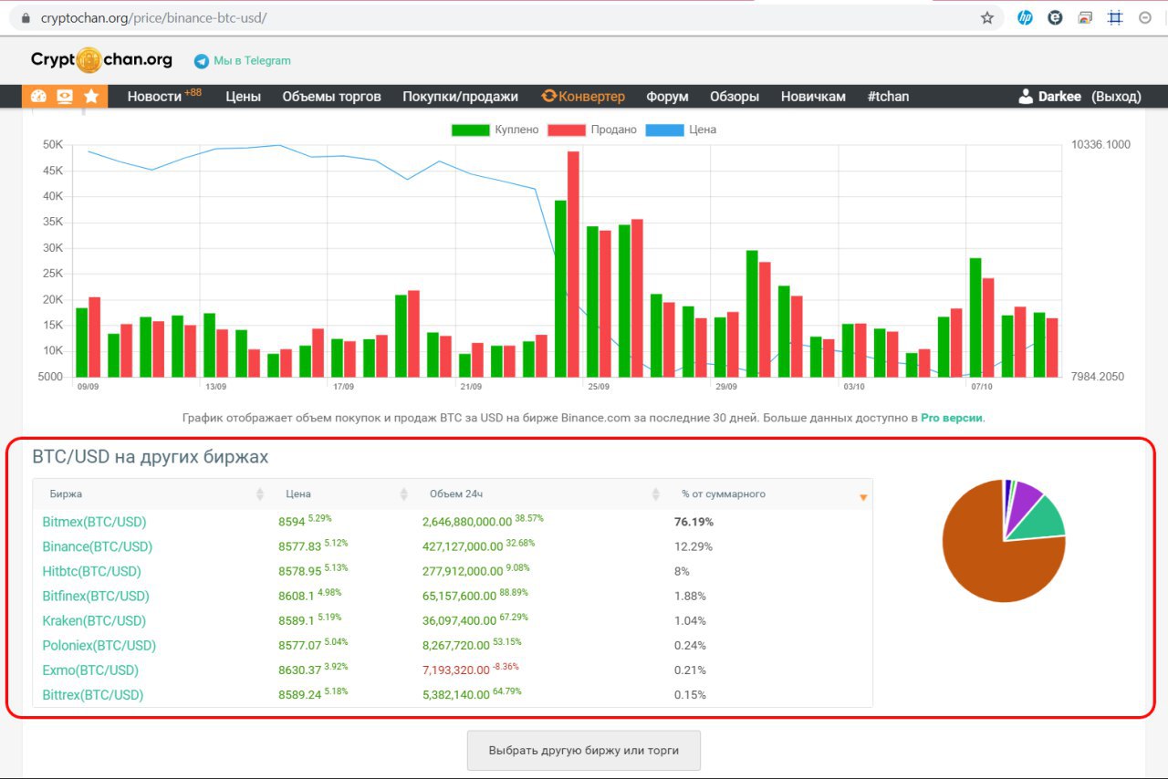The height and width of the screenshot is (779, 1168).
Task: Bookmark this page with the star icon
Action: pyautogui.click(x=987, y=17)
